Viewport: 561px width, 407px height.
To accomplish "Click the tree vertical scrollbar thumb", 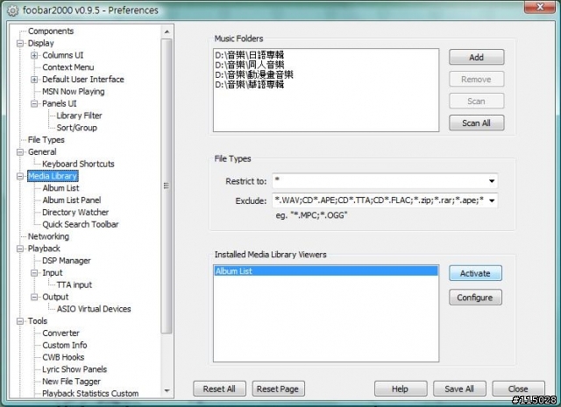I will (x=167, y=186).
